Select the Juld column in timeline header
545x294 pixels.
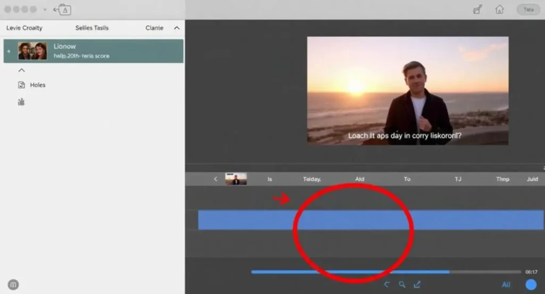532,179
